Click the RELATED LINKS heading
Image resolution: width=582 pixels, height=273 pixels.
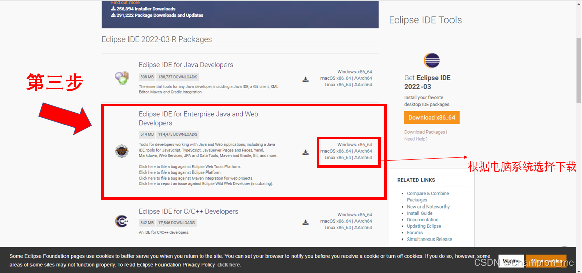416,180
